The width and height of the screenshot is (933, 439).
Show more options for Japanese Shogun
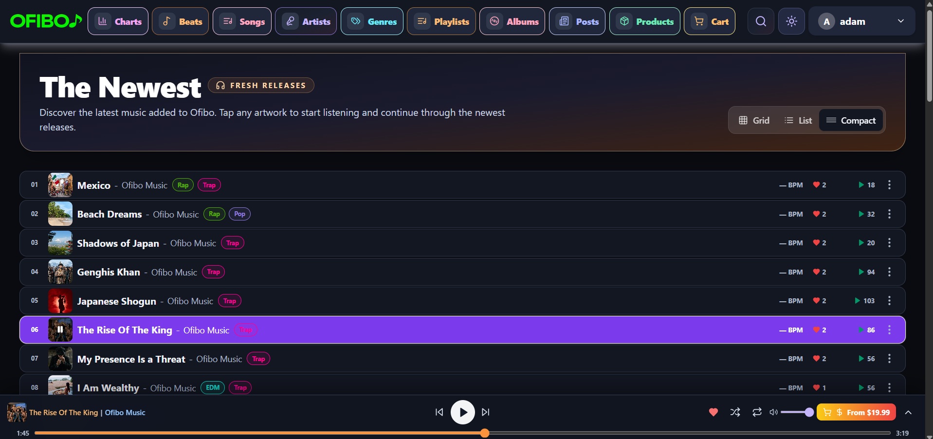[x=889, y=301]
